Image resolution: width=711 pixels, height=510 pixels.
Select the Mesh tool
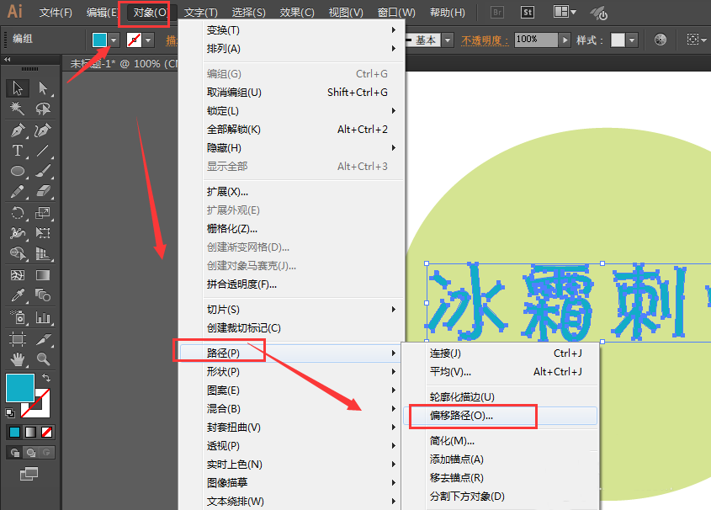point(17,274)
